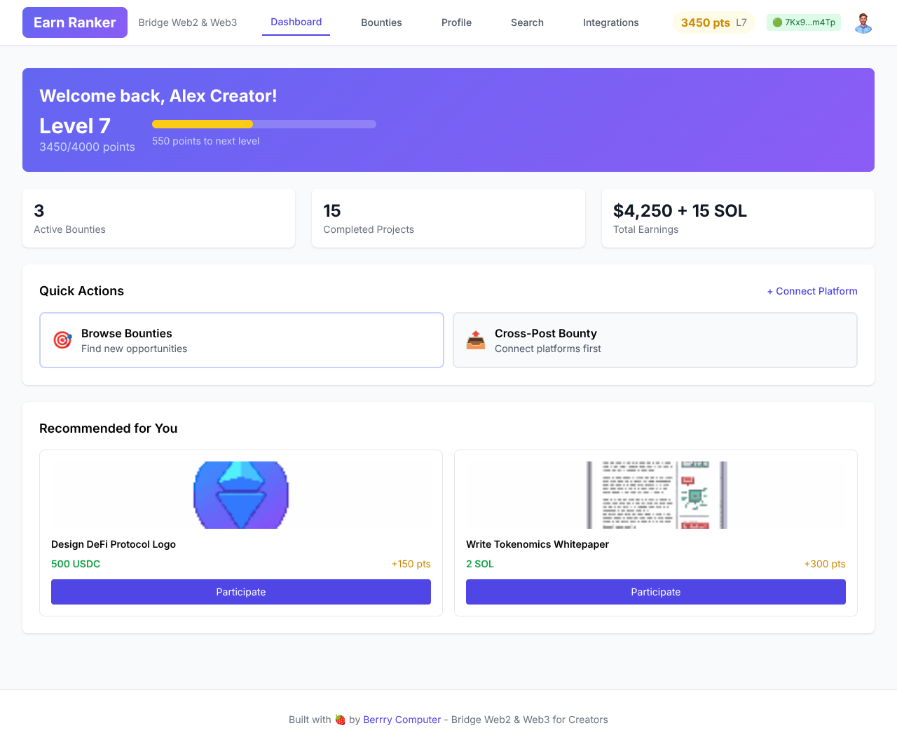Switch to the Bounties tab
Screen dimensions: 897x749
point(381,22)
